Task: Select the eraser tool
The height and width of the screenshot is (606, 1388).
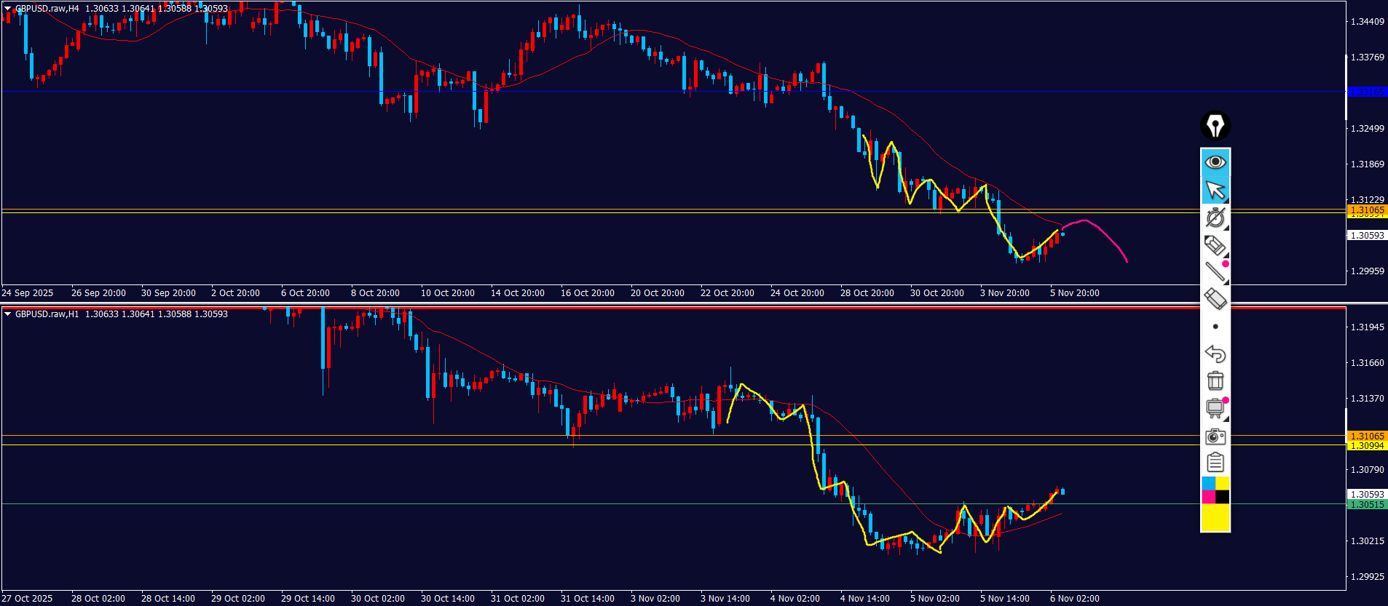Action: point(1215,299)
